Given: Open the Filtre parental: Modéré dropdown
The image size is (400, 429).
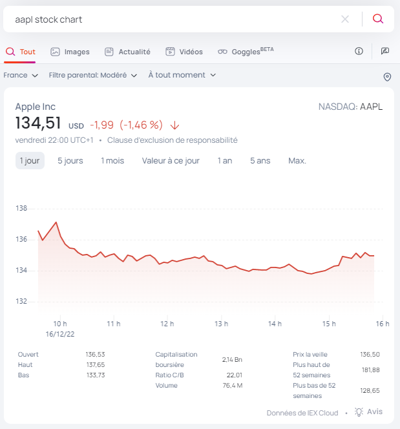Looking at the screenshot, I should (93, 75).
